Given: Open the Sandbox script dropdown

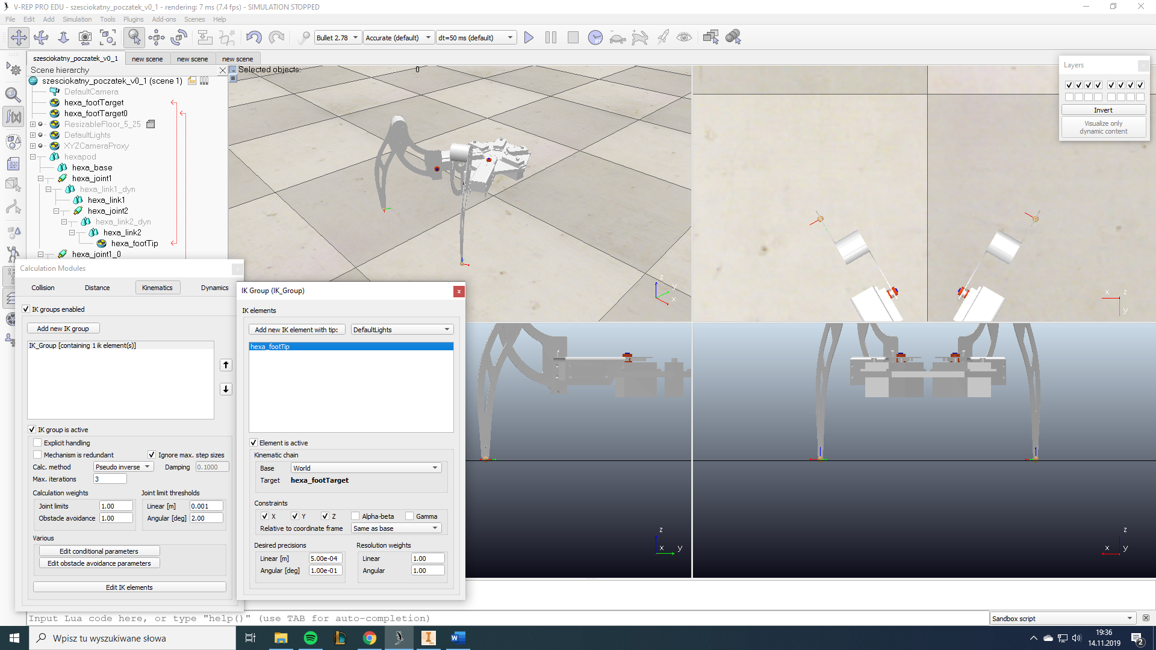Looking at the screenshot, I should [1063, 619].
